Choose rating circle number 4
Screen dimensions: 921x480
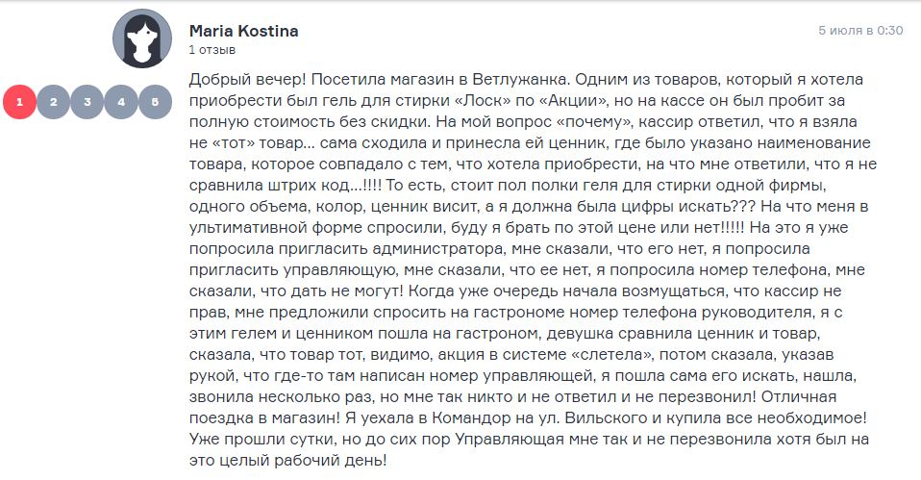(x=121, y=102)
